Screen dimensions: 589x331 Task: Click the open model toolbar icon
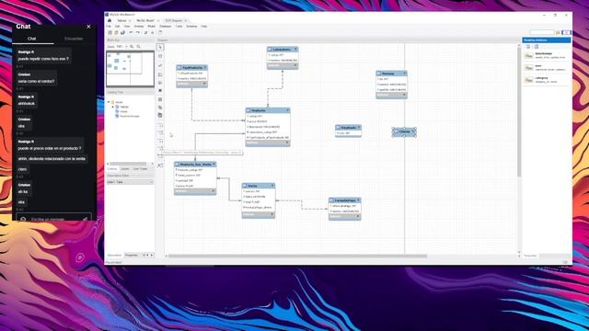pyautogui.click(x=117, y=33)
